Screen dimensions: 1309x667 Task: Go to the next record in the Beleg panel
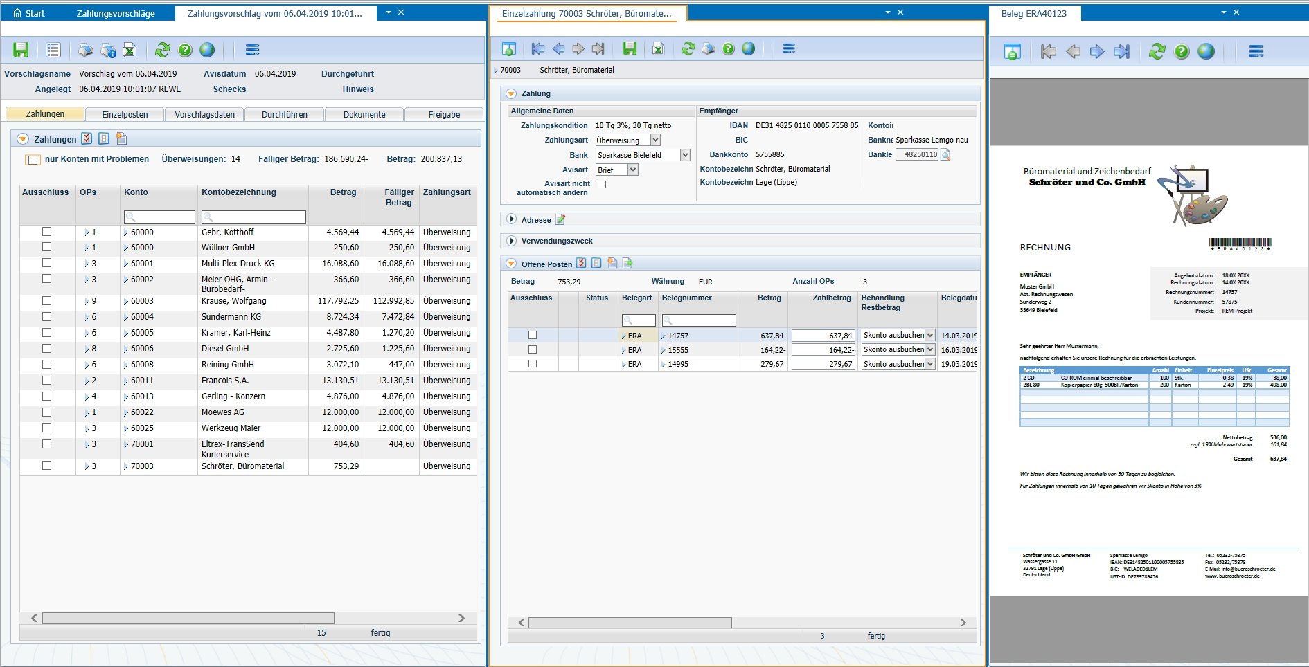[1097, 51]
